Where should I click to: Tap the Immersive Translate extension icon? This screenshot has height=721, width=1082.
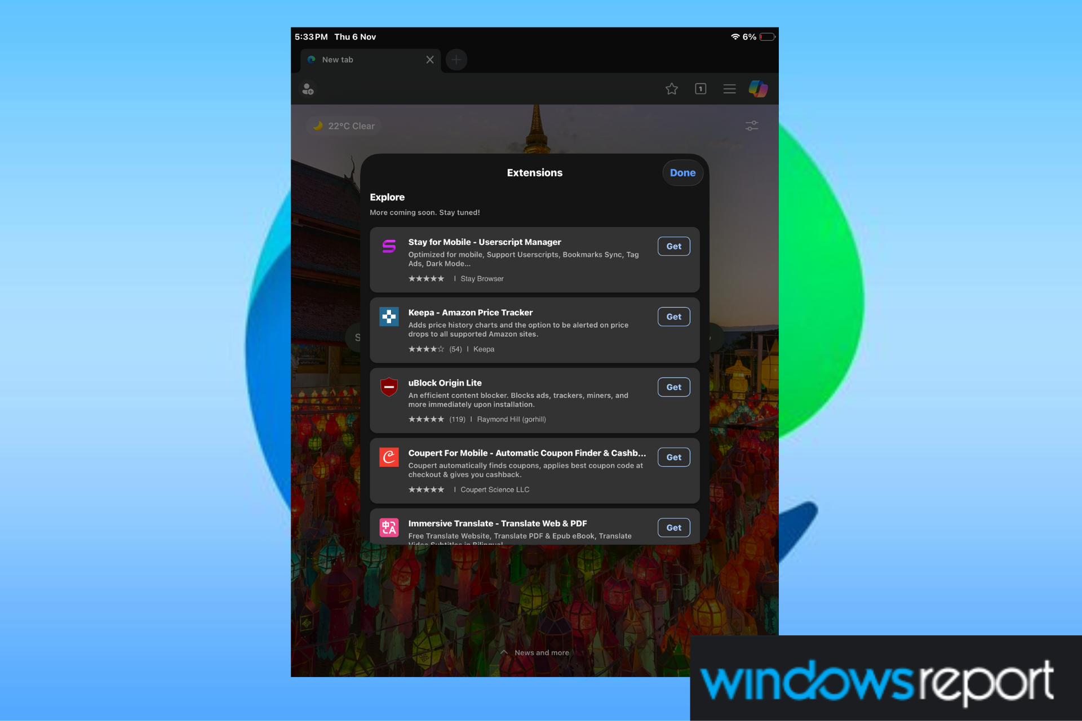389,528
